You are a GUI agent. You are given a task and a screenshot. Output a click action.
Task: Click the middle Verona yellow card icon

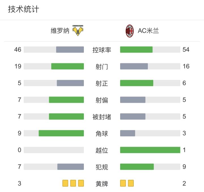point(73,183)
